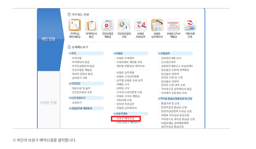Viewport: 256px width, 149px height.
Task: Switch to the 개인 민원 tab
Action: coord(48,39)
